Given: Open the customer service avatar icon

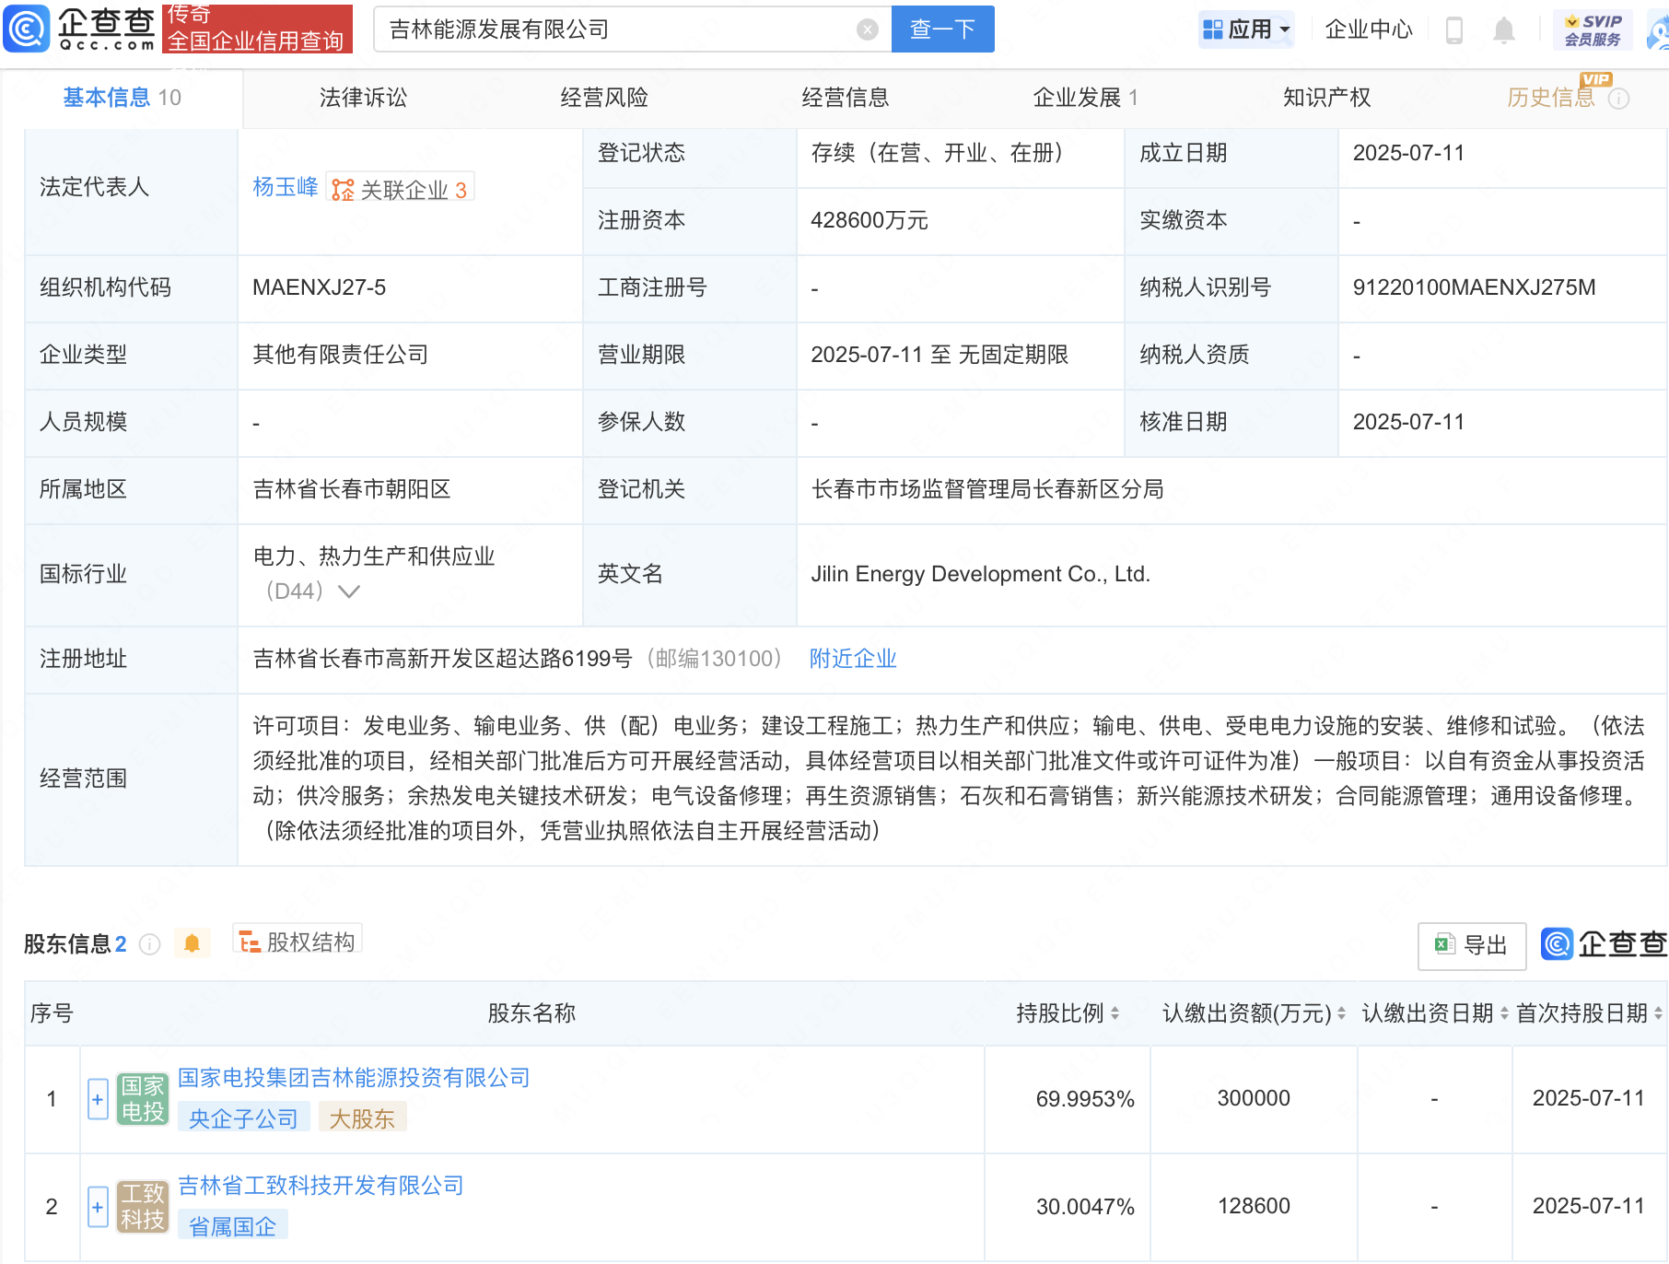Looking at the screenshot, I should point(1657,30).
